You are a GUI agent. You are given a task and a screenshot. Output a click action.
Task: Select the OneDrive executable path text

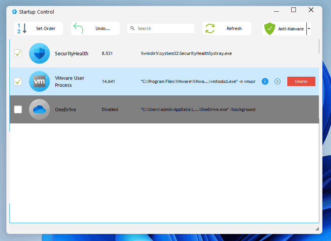(198, 109)
